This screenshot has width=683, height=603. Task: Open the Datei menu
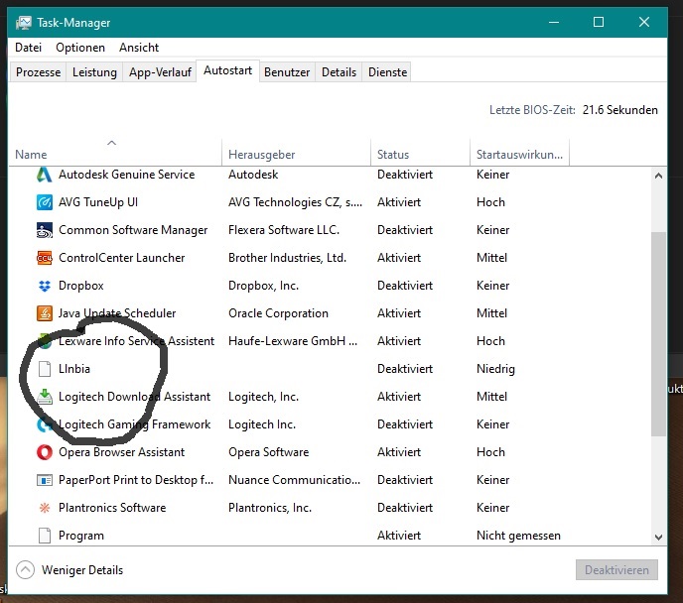click(x=29, y=48)
